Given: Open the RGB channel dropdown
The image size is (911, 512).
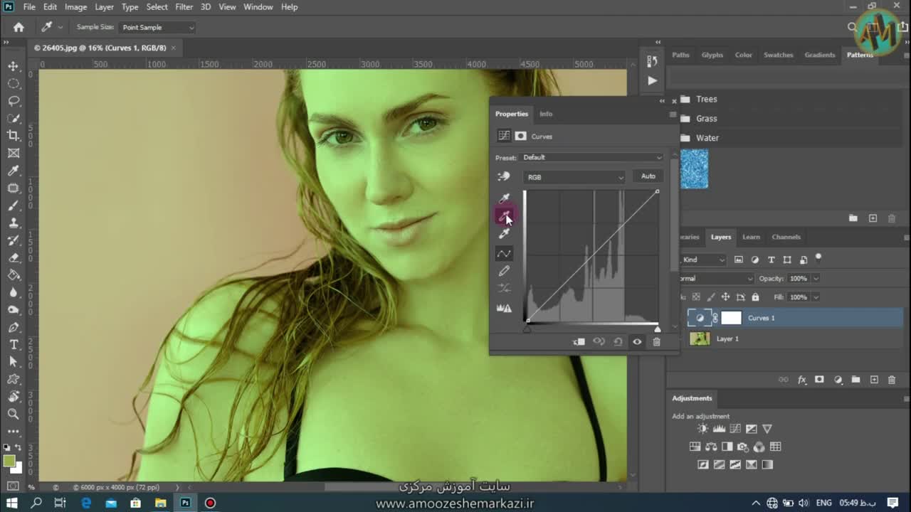Looking at the screenshot, I should click(574, 177).
